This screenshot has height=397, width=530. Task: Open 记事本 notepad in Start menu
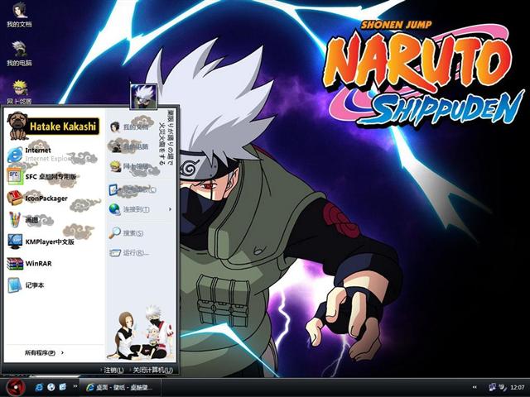coord(26,285)
